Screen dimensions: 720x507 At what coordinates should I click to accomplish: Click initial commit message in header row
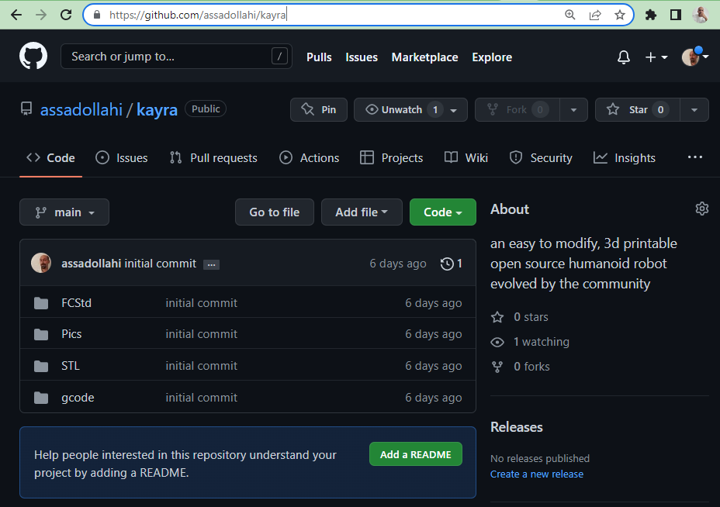[x=161, y=264]
